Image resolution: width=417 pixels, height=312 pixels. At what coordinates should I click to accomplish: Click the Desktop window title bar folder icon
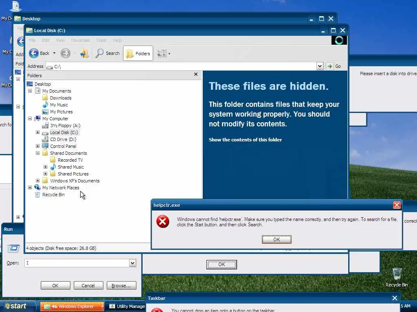pos(18,19)
